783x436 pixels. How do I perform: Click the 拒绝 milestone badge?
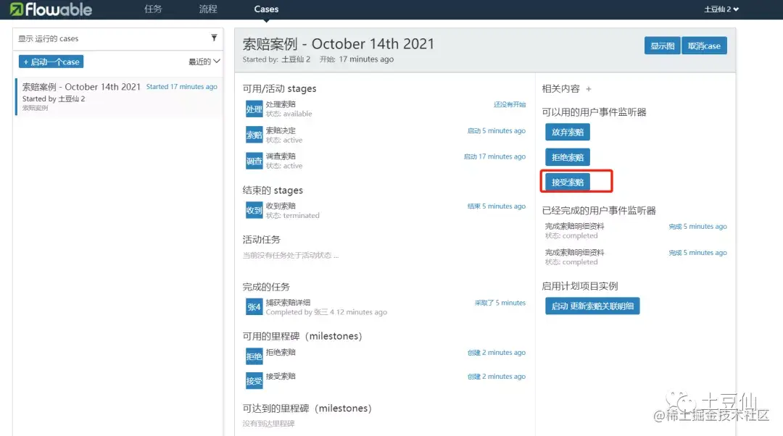254,356
